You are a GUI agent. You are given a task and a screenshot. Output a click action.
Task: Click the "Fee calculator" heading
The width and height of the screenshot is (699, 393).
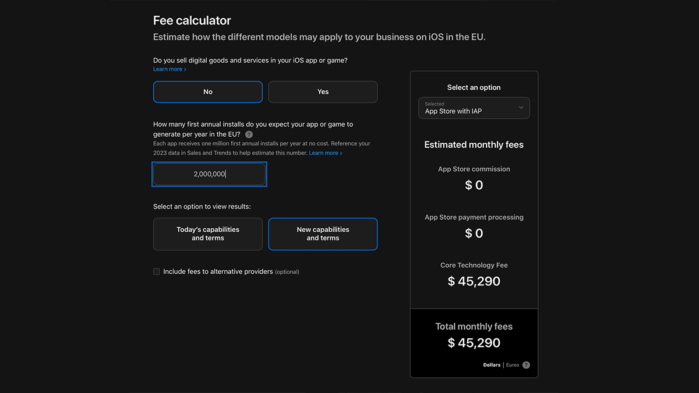pos(192,21)
